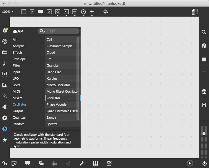Open the calendar grid icon
This screenshot has height=168, width=209.
point(195,12)
